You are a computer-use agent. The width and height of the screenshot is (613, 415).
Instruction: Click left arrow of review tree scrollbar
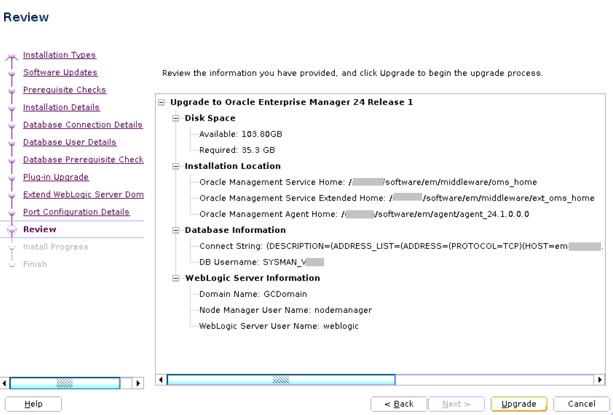[161, 380]
